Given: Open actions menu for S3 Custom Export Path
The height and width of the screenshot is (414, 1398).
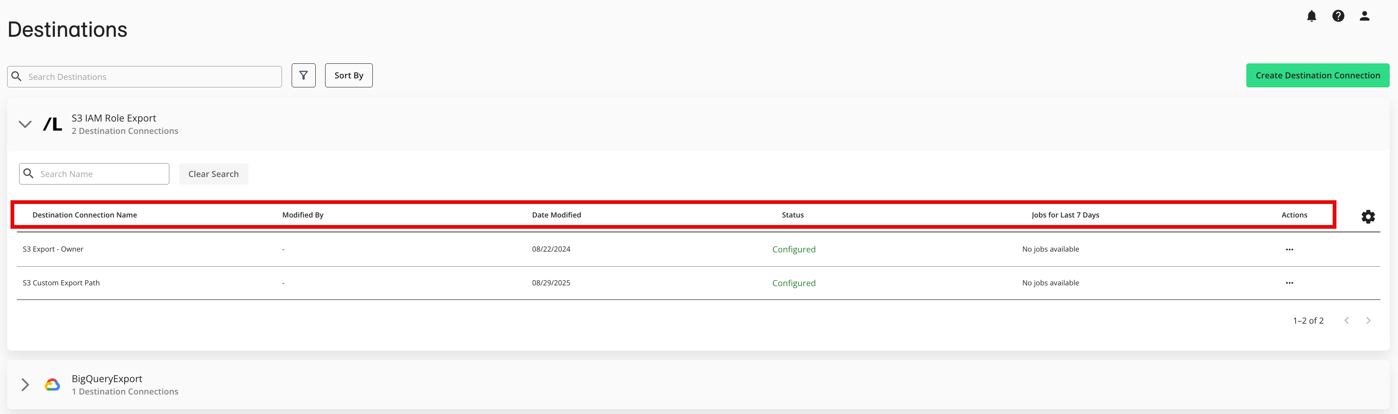Looking at the screenshot, I should click(1290, 283).
